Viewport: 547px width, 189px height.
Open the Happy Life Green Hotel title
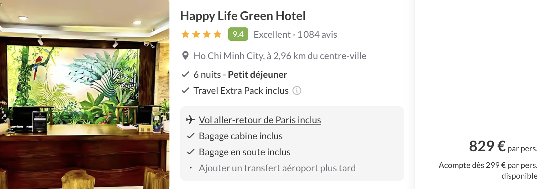click(x=243, y=16)
